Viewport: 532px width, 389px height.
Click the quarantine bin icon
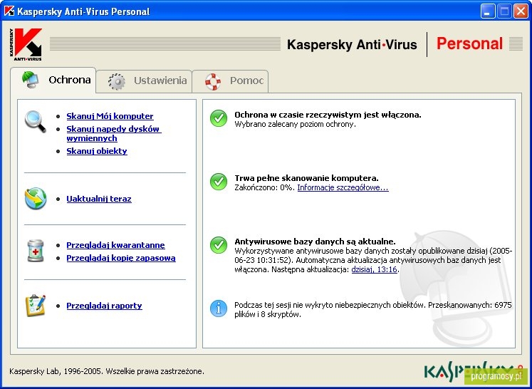click(x=36, y=251)
